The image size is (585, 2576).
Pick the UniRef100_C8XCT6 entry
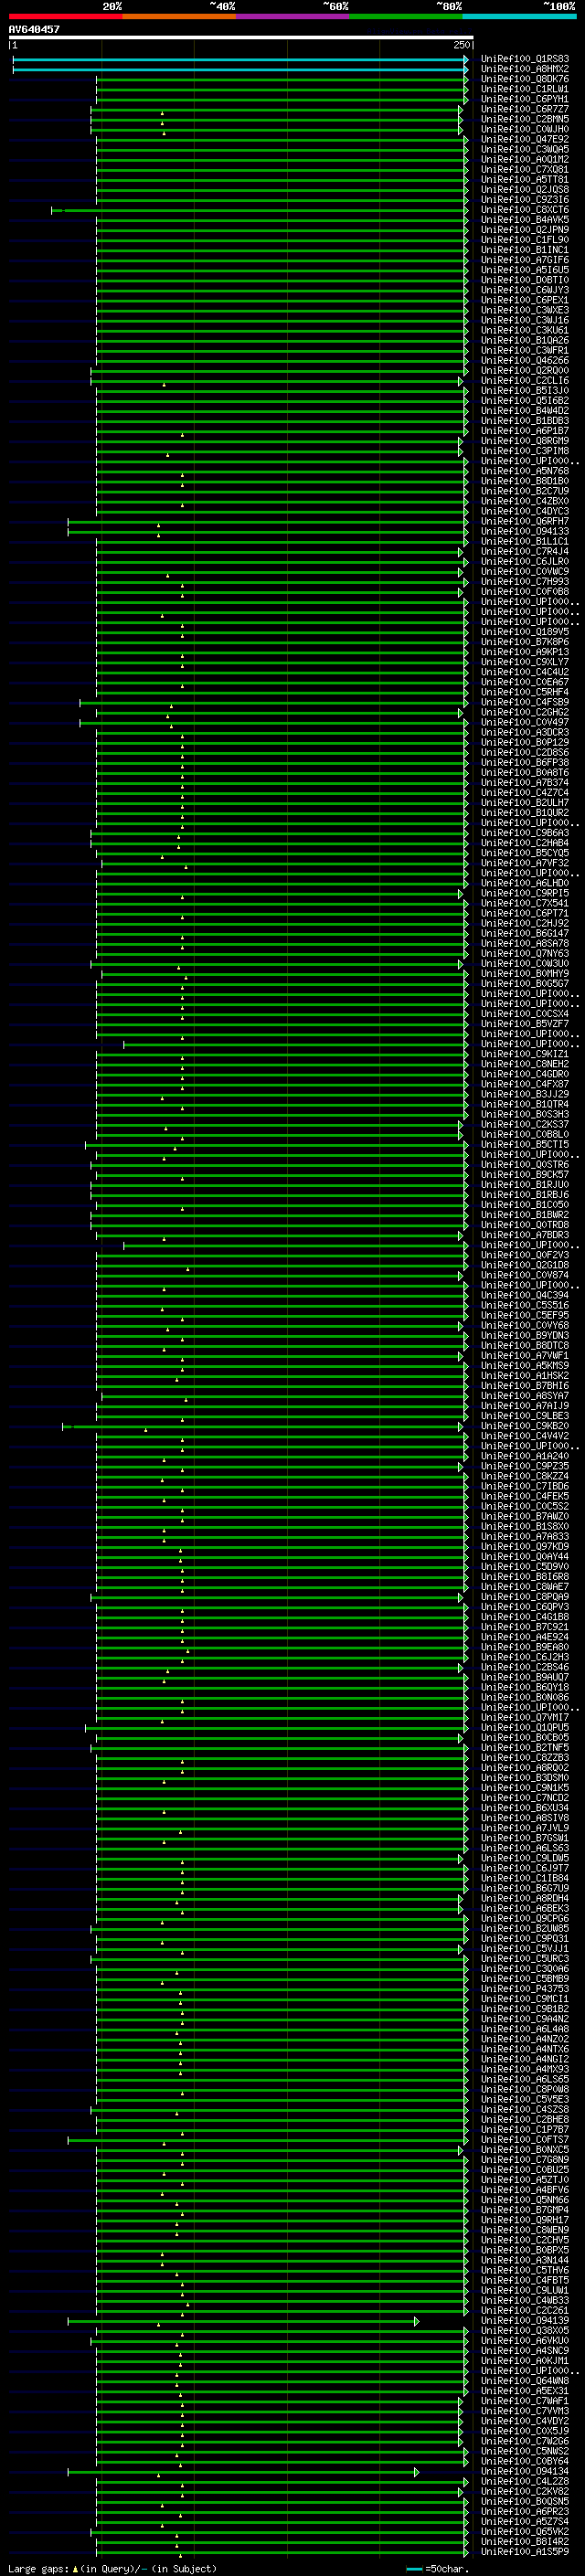[525, 210]
